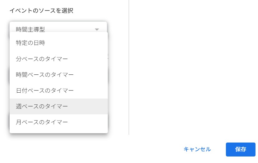Choose 月ベースのタイマー option
The image size is (258, 163).
(x=59, y=122)
